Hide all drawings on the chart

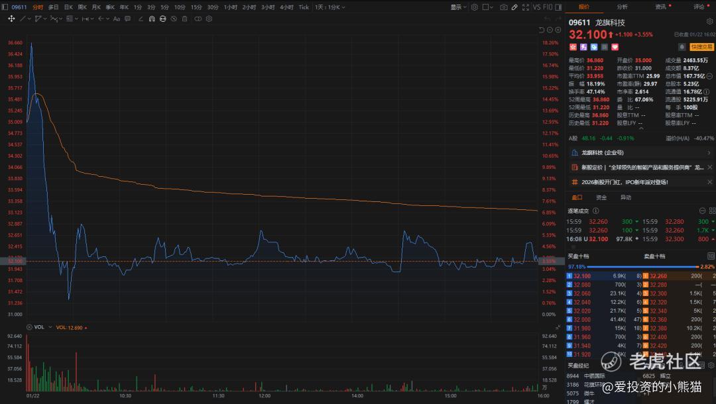coord(174,19)
